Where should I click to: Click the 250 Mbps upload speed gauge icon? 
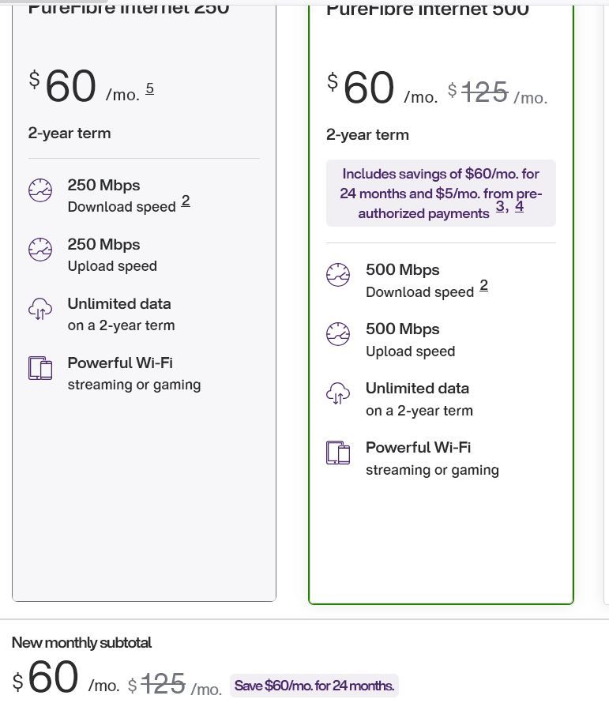[40, 250]
